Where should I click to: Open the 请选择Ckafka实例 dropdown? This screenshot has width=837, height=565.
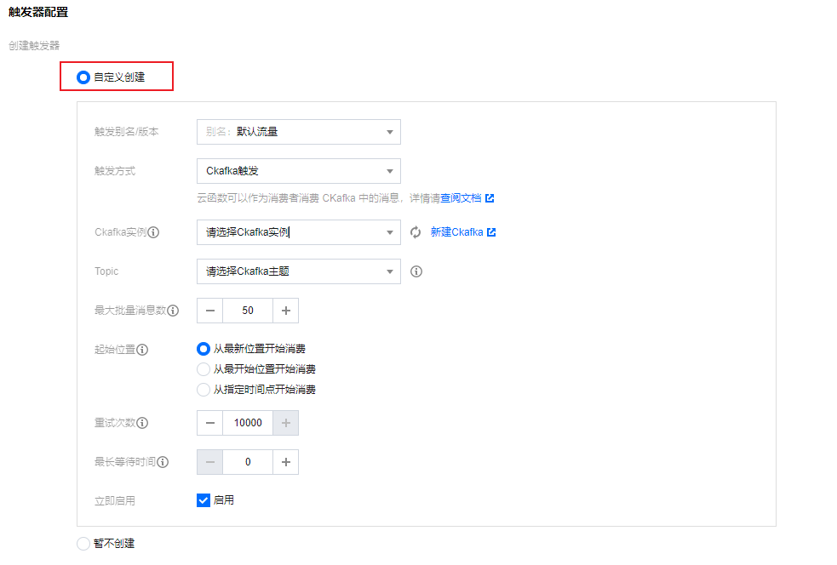299,232
